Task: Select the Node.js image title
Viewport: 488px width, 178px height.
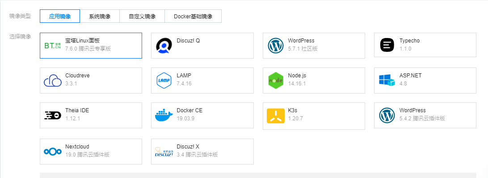Action: tap(297, 76)
